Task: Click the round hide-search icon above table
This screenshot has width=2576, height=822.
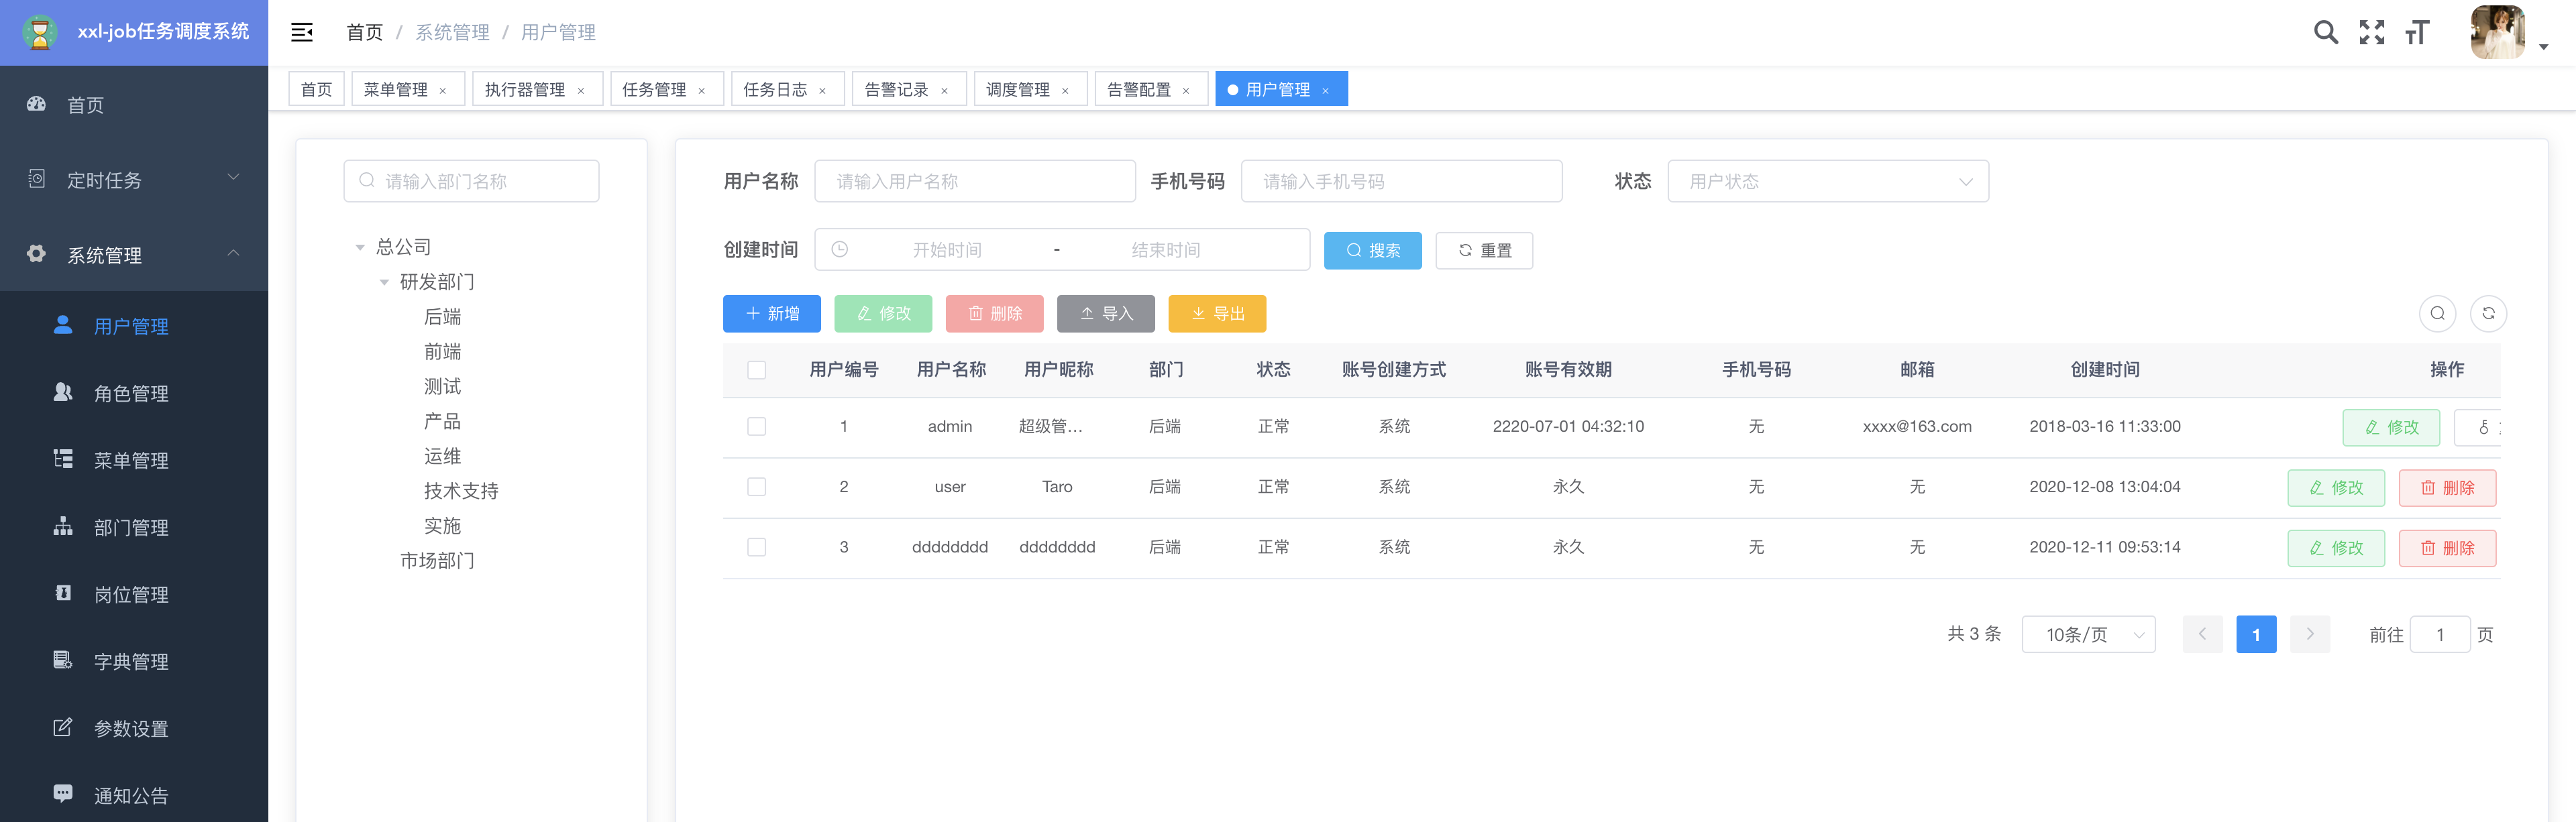Action: coord(2437,314)
